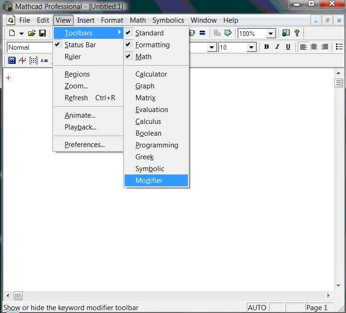The image size is (346, 313).
Task: Uncheck the Standard toolbar
Action: coord(156,33)
